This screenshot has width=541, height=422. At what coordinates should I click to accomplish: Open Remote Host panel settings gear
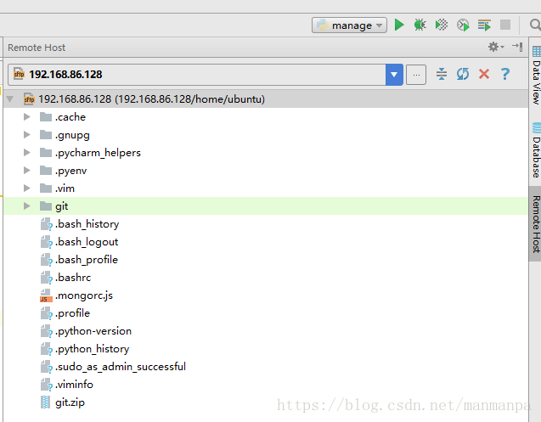pos(495,47)
